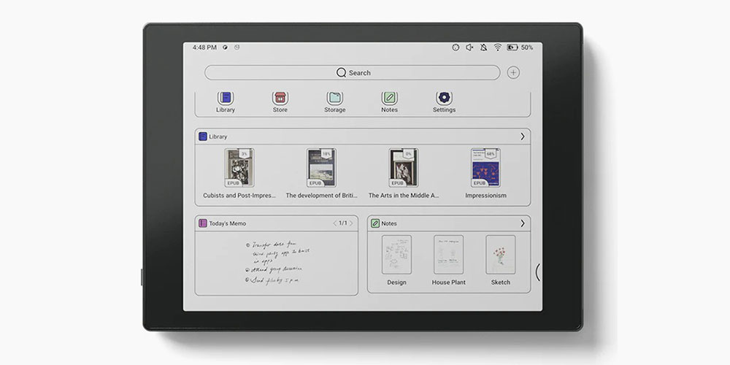
Task: Go to previous memo page arrow
Action: 335,223
